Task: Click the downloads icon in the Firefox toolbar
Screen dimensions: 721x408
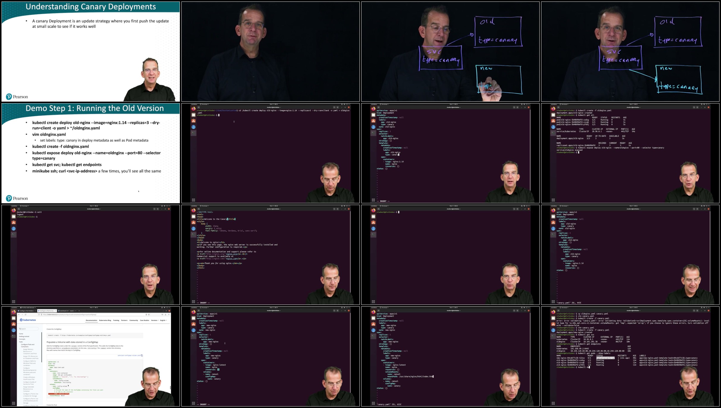Action: pyautogui.click(x=166, y=314)
